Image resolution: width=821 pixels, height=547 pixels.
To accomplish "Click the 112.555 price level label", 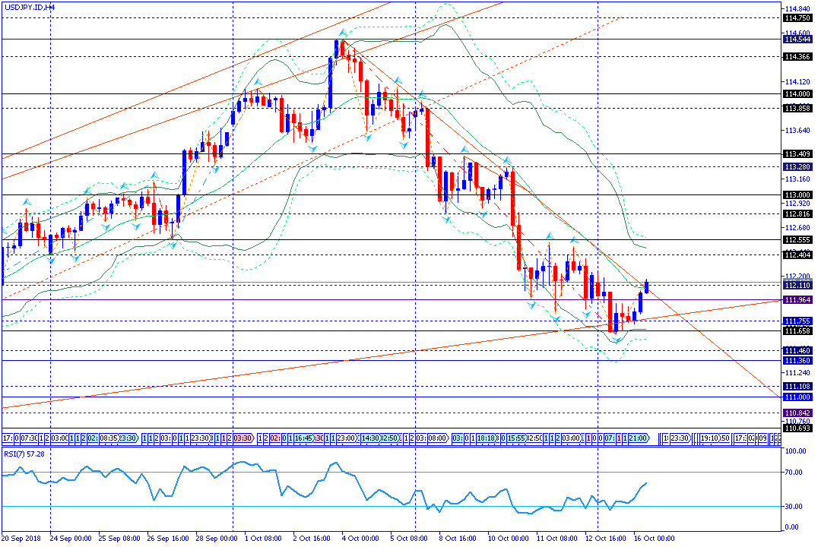I will pos(797,240).
